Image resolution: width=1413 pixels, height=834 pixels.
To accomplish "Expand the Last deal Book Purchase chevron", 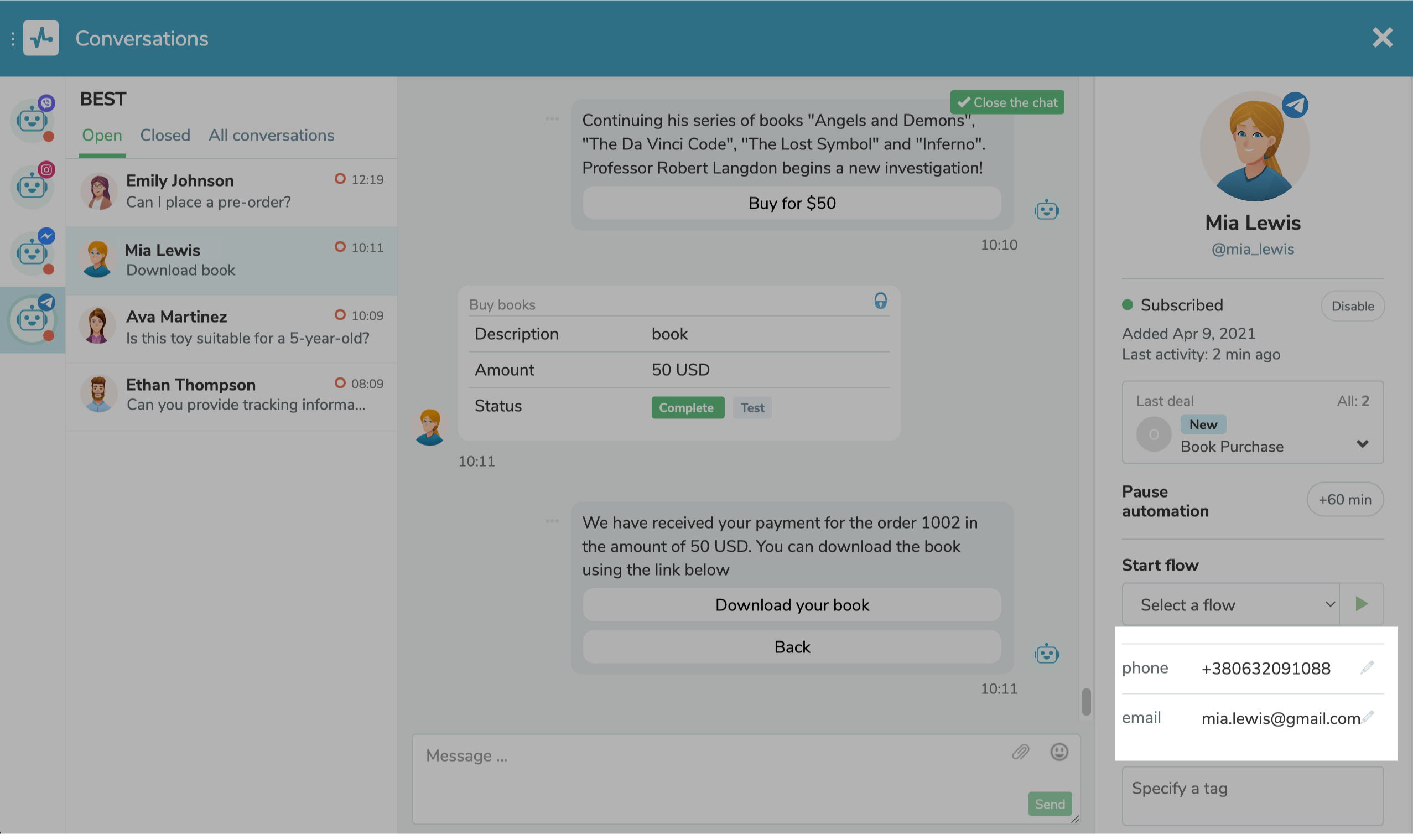I will [x=1363, y=444].
